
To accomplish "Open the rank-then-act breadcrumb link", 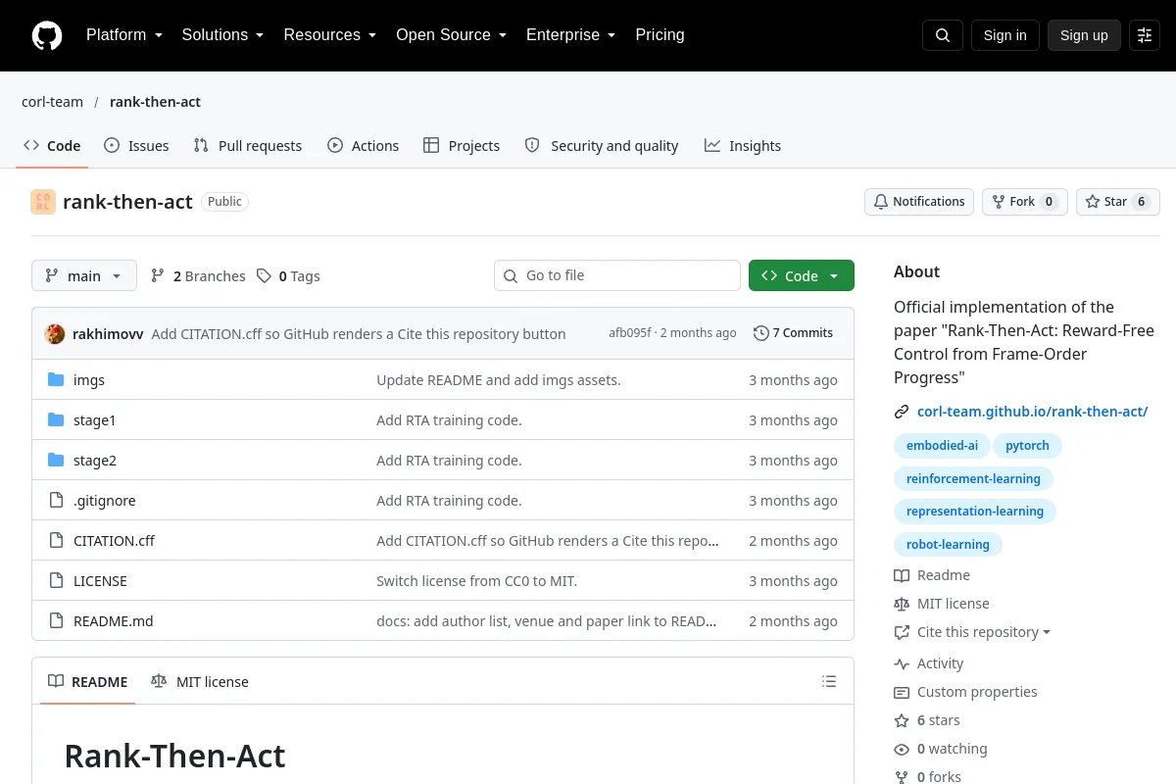I will tap(155, 102).
